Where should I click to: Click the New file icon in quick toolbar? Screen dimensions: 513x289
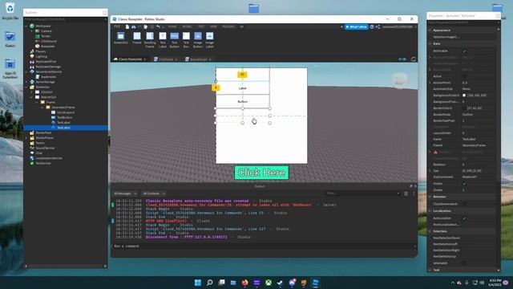127,26
